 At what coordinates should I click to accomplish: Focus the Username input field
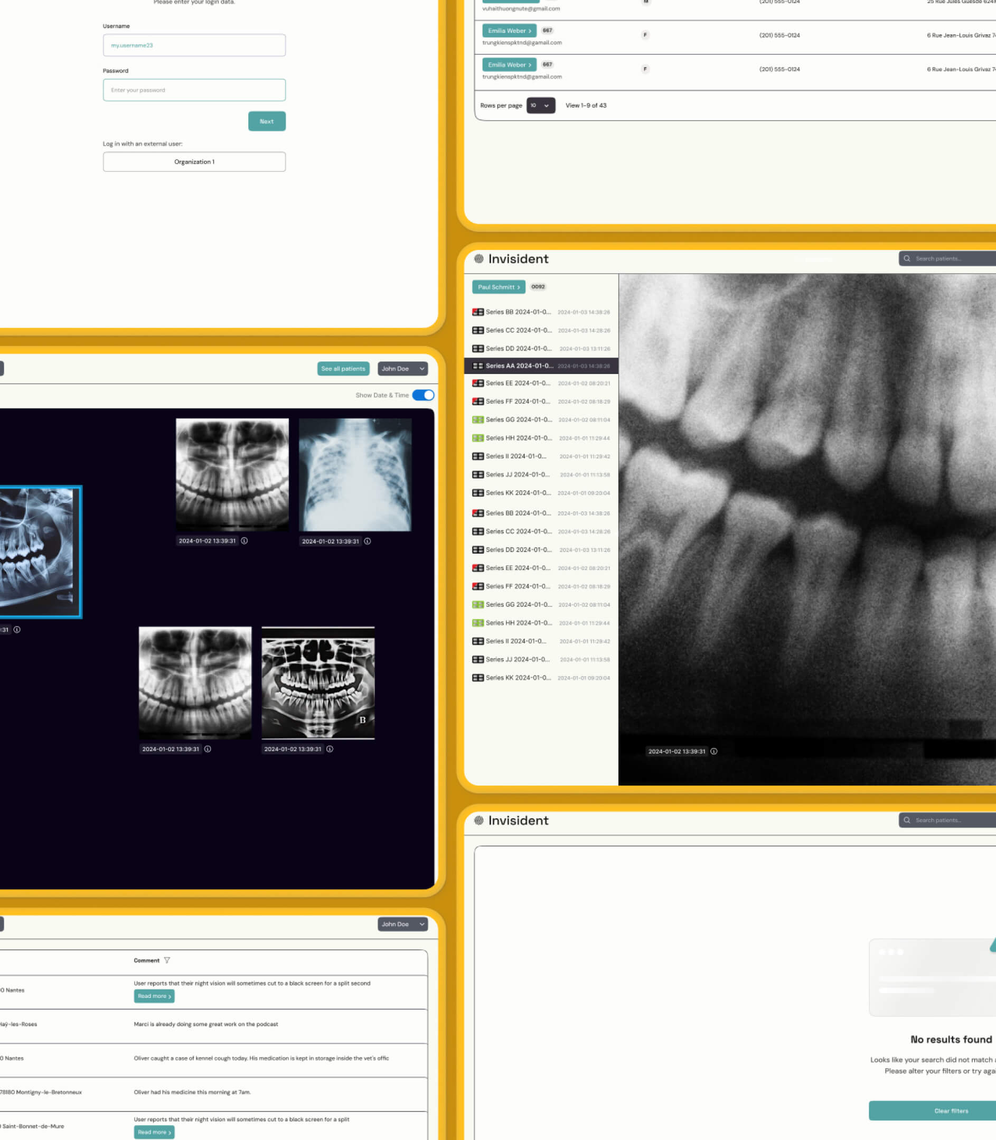(x=194, y=45)
